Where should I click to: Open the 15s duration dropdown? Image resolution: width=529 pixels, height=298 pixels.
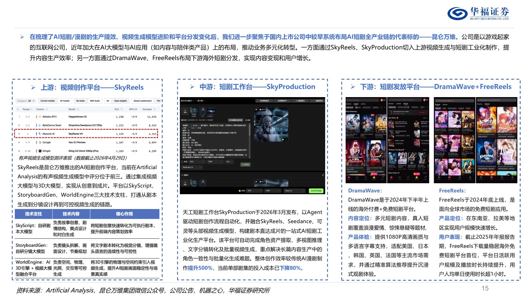(x=229, y=162)
